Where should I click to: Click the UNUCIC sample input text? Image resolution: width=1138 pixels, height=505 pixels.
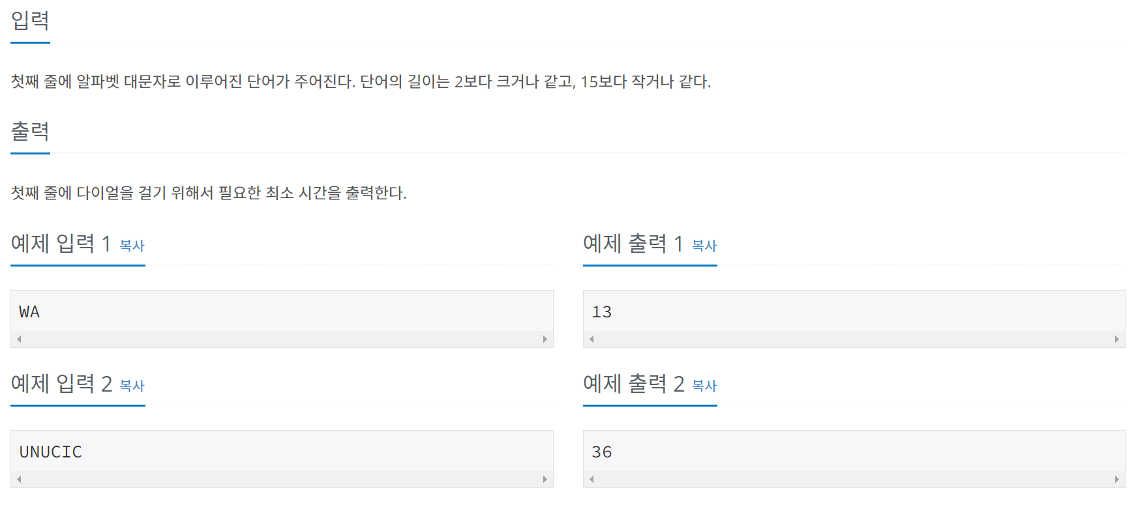50,452
